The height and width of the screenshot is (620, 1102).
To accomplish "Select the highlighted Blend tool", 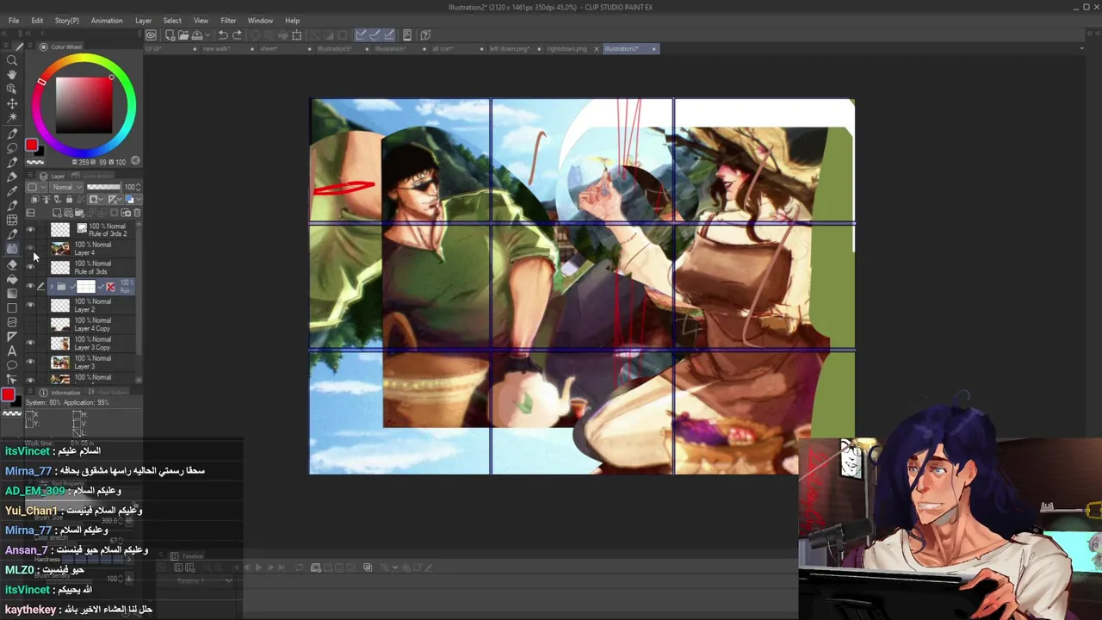I will tap(12, 249).
